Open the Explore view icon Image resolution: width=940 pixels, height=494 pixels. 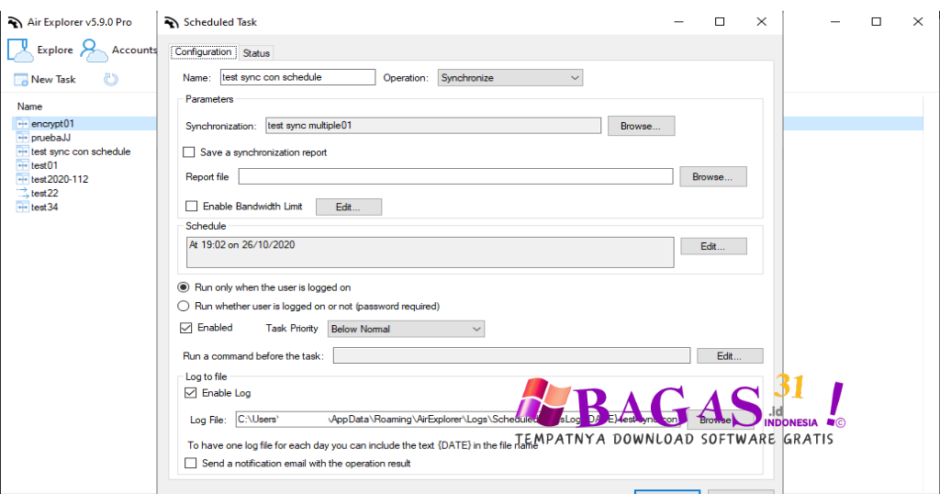pyautogui.click(x=20, y=51)
